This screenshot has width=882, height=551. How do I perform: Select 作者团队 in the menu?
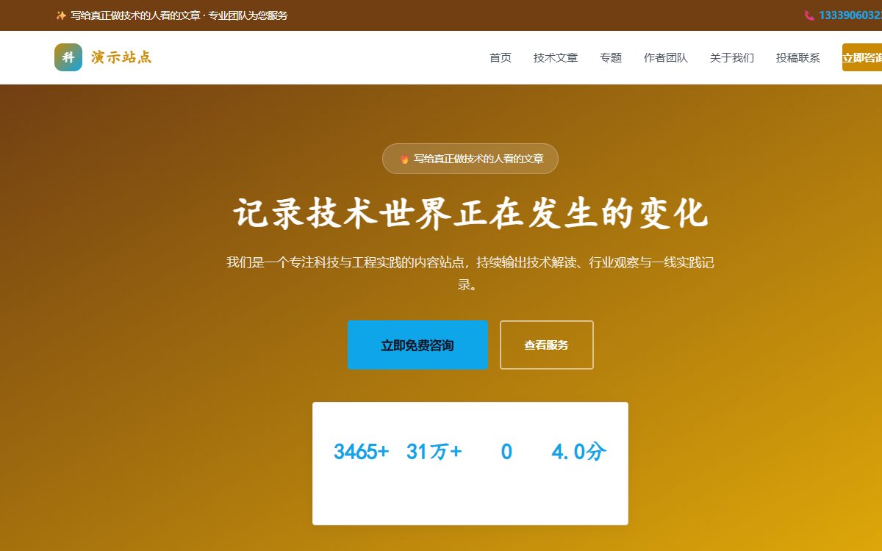[666, 58]
